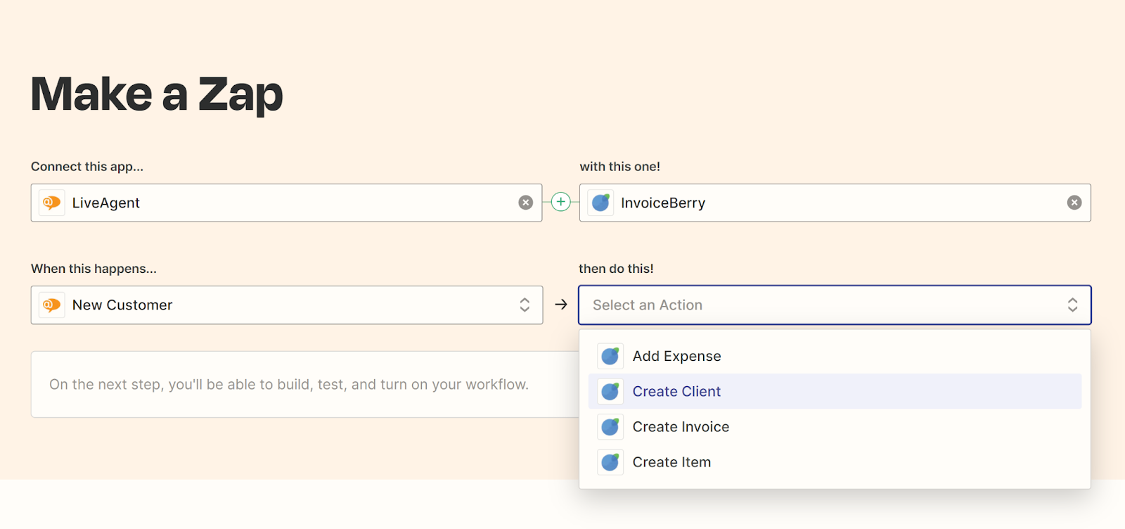Click the LiveAgent app icon

[51, 203]
